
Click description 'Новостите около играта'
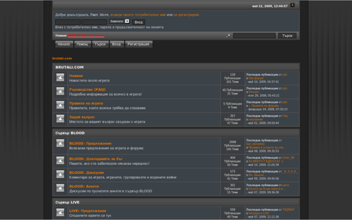point(89,80)
